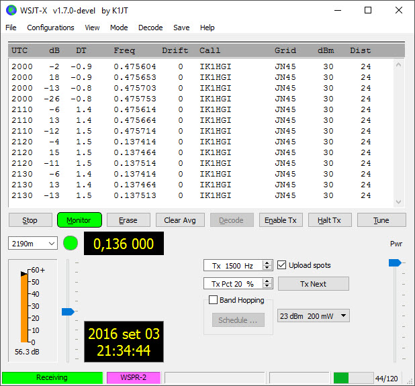Image resolution: width=415 pixels, height=386 pixels.
Task: Open the Configurations menu
Action: 50,28
